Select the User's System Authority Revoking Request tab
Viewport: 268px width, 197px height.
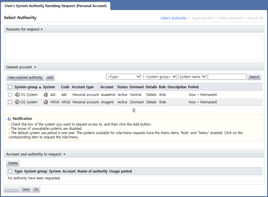55,6
